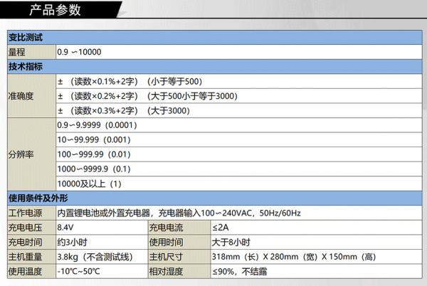Select the 变比测试 section heading
This screenshot has width=427, height=286.
coord(26,38)
